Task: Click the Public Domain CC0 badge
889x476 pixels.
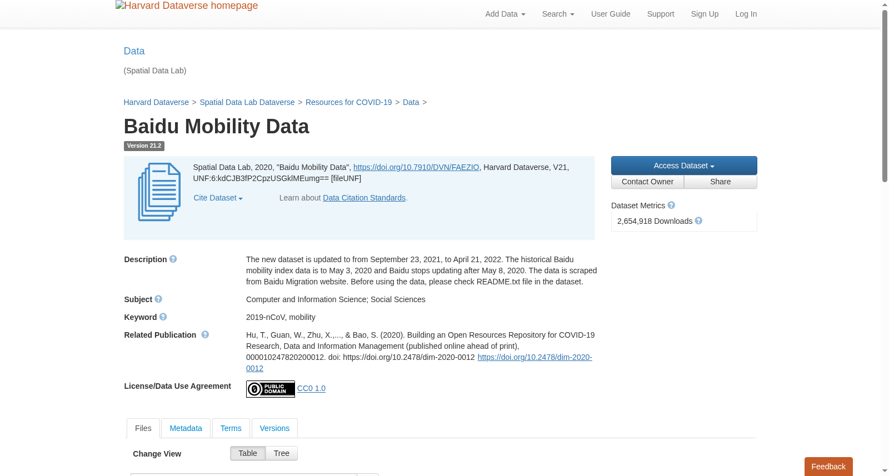Action: coord(271,389)
